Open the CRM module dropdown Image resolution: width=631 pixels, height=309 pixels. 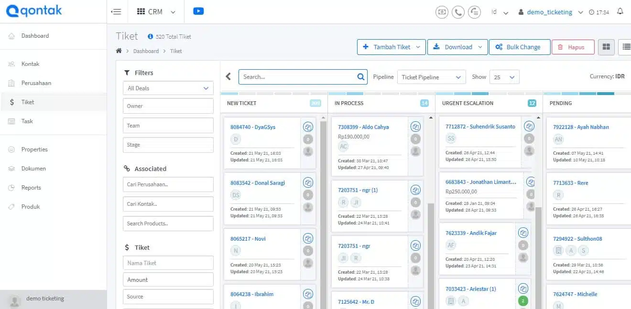tap(156, 12)
